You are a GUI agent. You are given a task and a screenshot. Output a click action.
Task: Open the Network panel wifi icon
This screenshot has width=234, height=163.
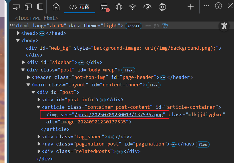[x=132, y=7]
